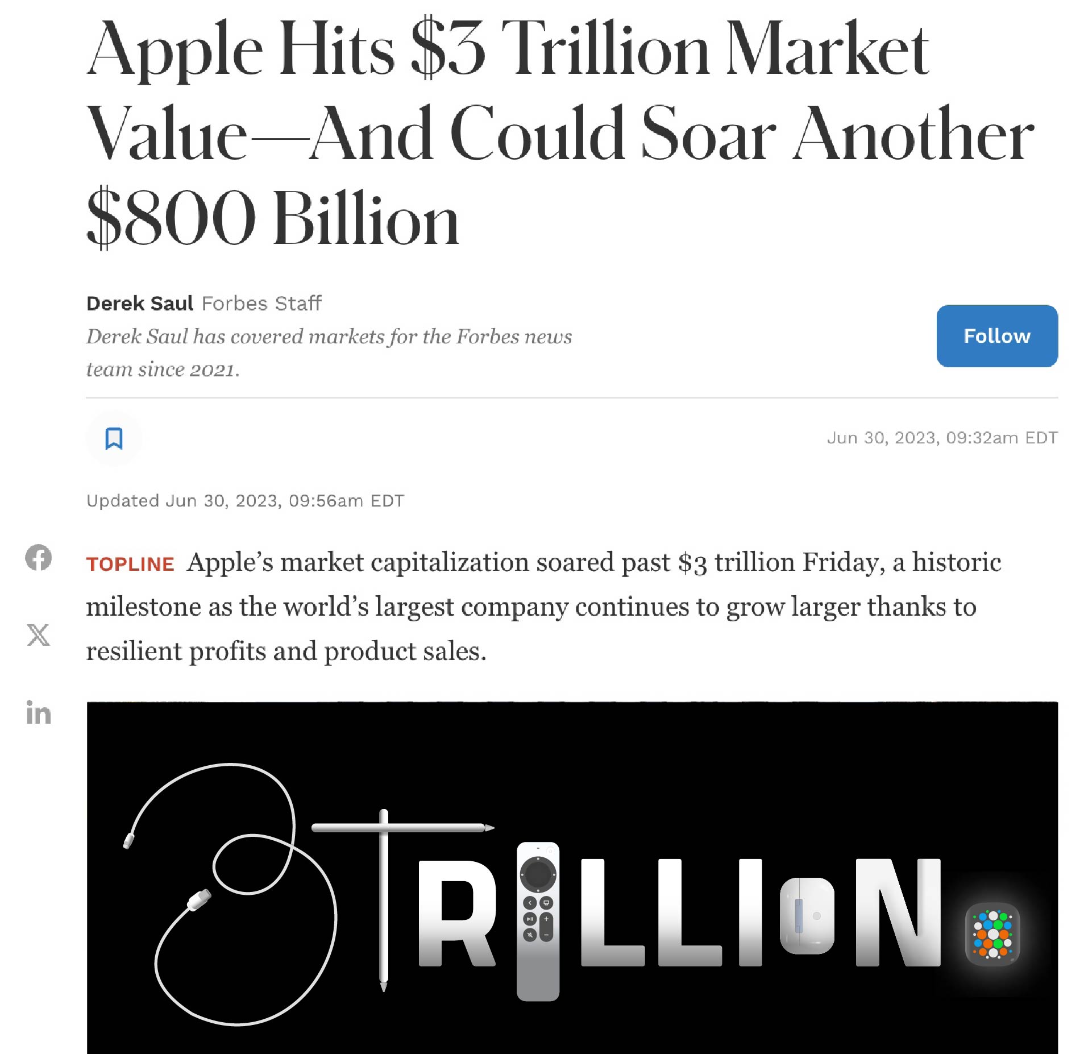This screenshot has width=1080, height=1054.
Task: Share the article on Facebook
Action: click(38, 557)
